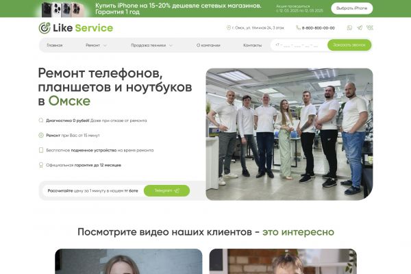Click the Omsk address link in header

(x=258, y=27)
